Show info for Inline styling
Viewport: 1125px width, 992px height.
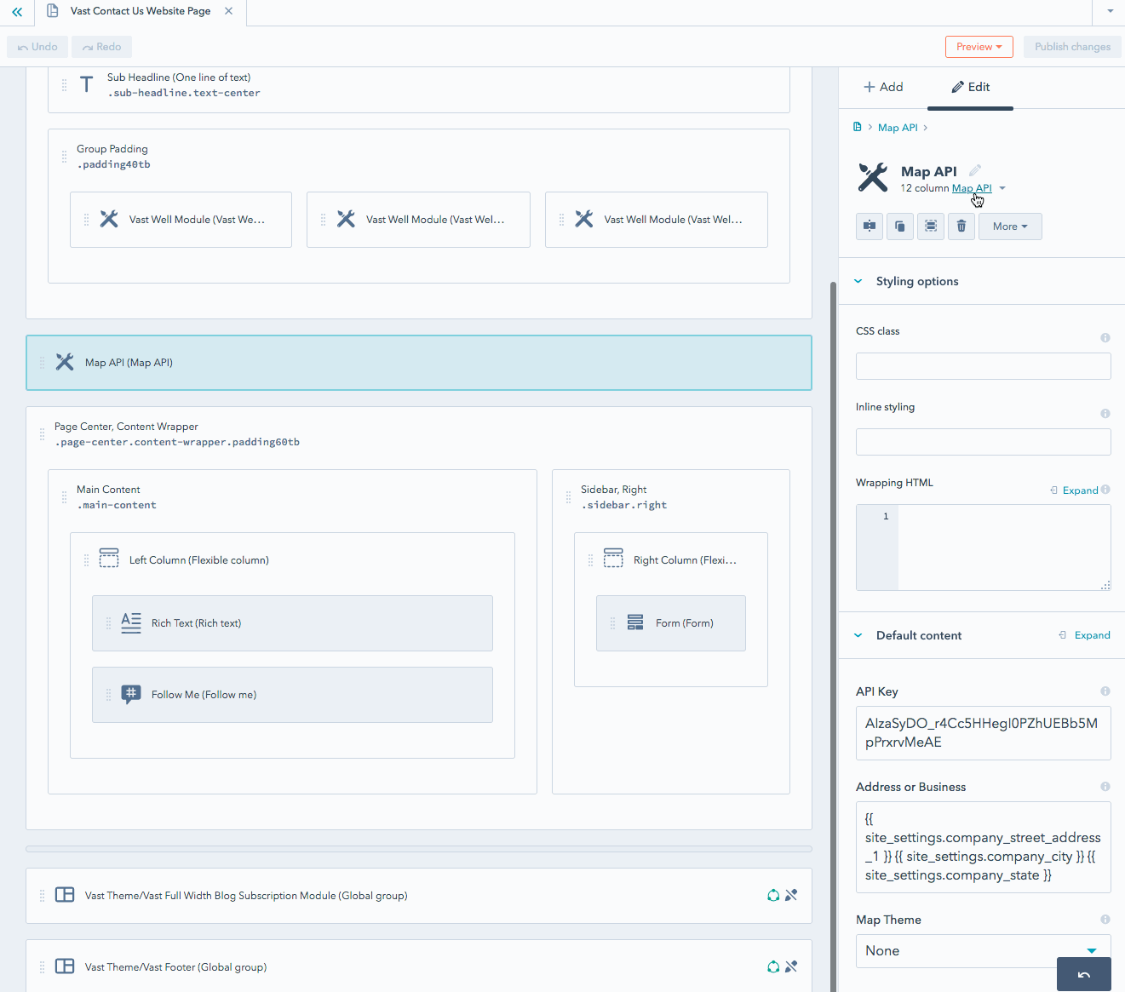tap(1105, 413)
